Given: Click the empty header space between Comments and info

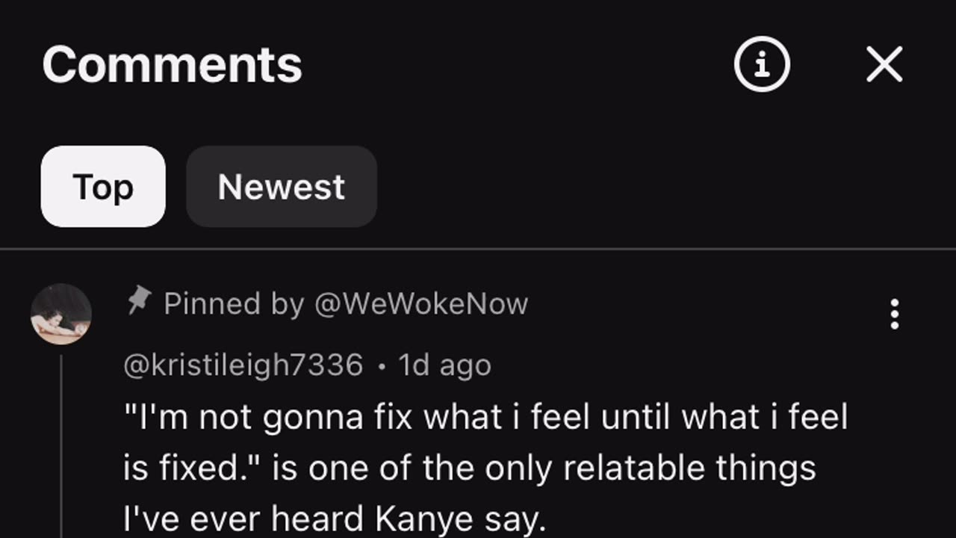Looking at the screenshot, I should pos(515,65).
